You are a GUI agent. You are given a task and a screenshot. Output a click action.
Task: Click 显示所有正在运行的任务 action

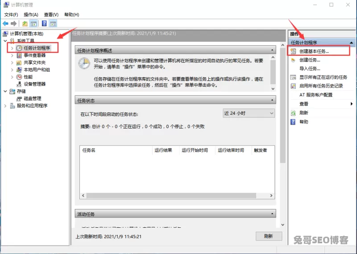point(323,77)
